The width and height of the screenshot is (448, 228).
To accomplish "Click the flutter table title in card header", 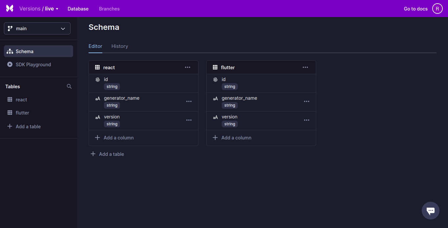I will 228,68.
